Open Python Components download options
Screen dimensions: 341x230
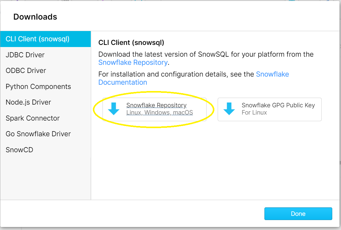(38, 86)
